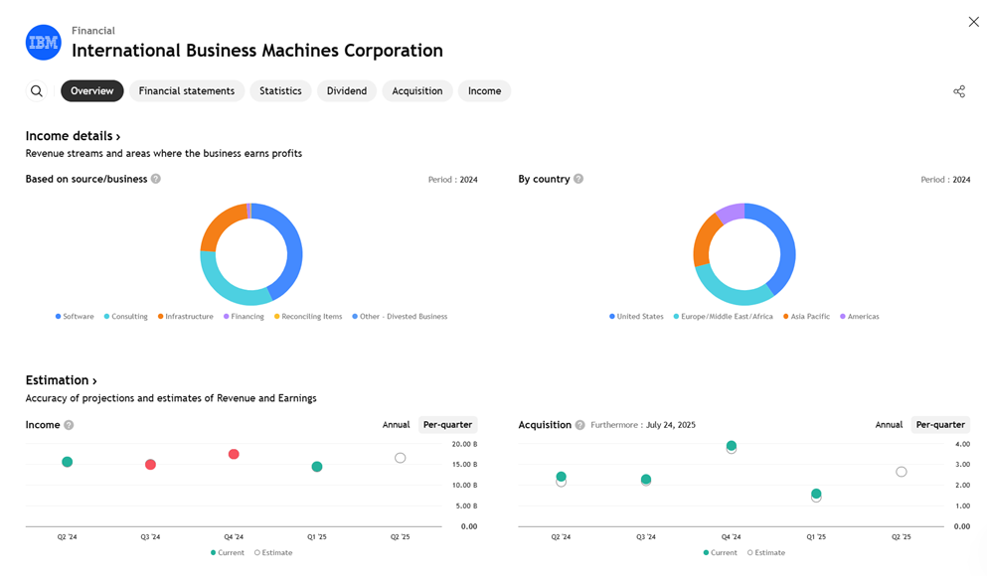Toggle the Consulting legend item

click(126, 316)
